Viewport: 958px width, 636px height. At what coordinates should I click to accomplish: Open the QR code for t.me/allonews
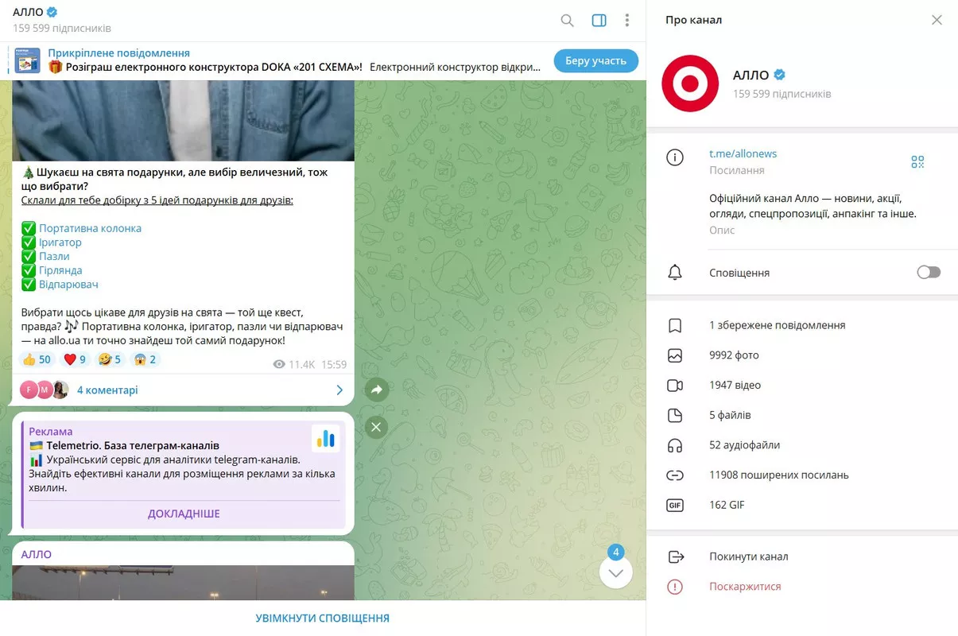tap(917, 162)
